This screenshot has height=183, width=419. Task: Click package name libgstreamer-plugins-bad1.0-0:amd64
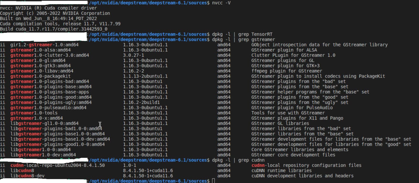pyautogui.click(x=56, y=129)
